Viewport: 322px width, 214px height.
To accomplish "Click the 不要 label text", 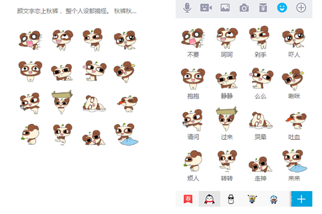I will click(193, 54).
